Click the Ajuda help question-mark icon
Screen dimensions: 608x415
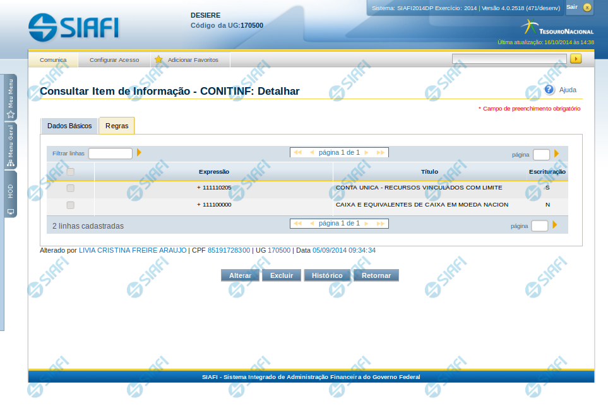tap(549, 90)
